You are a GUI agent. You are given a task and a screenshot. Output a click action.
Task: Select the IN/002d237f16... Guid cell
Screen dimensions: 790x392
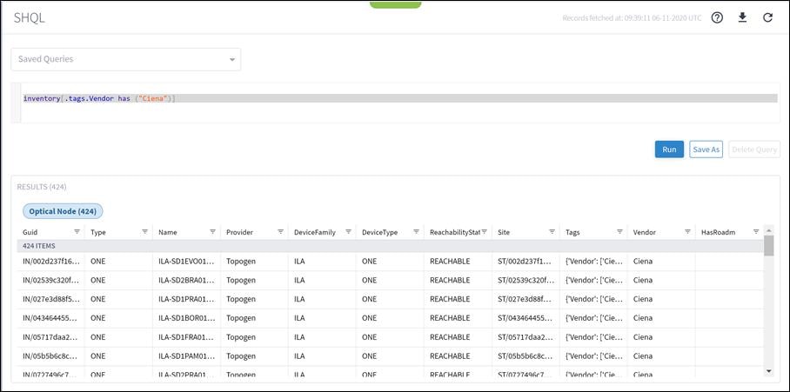tap(50, 261)
